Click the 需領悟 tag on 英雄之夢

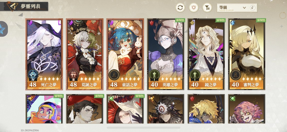coord(180,20)
